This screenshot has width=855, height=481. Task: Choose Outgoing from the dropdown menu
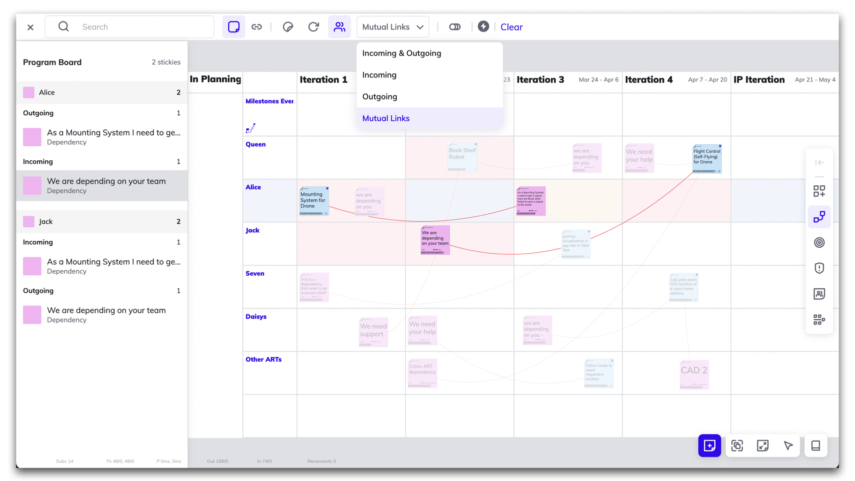pyautogui.click(x=379, y=97)
